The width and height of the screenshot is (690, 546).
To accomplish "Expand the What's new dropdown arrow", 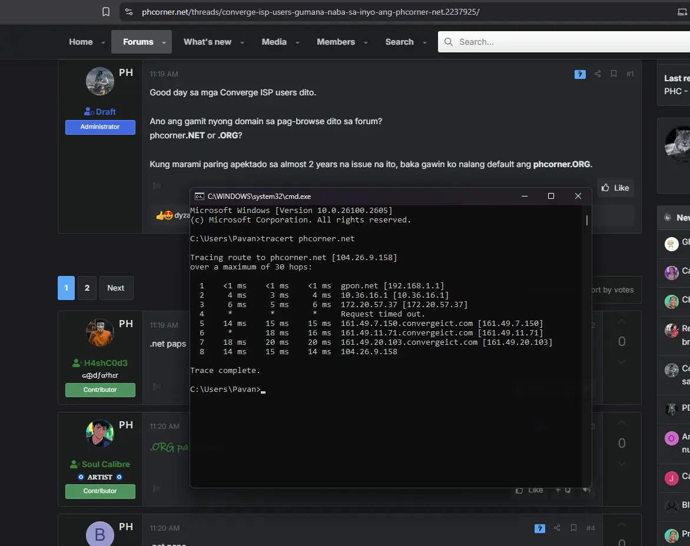I will click(x=242, y=42).
